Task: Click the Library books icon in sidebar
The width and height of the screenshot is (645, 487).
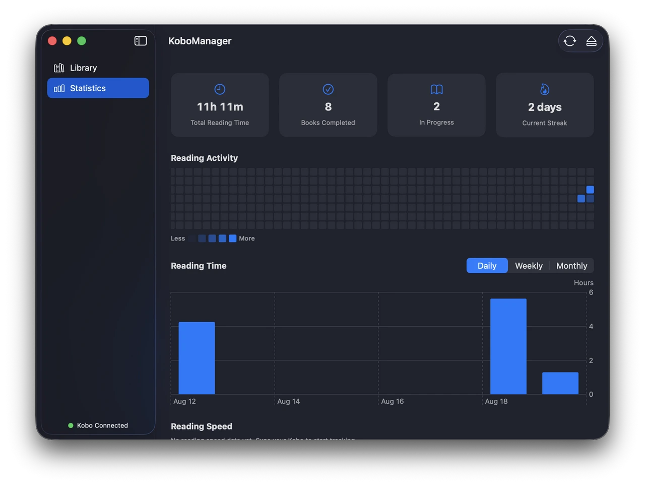Action: pos(59,68)
